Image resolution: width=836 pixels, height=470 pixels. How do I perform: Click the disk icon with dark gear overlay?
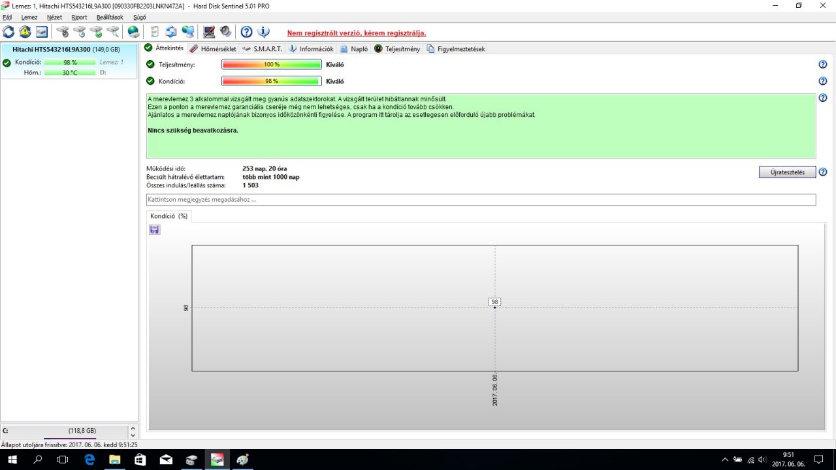63,31
